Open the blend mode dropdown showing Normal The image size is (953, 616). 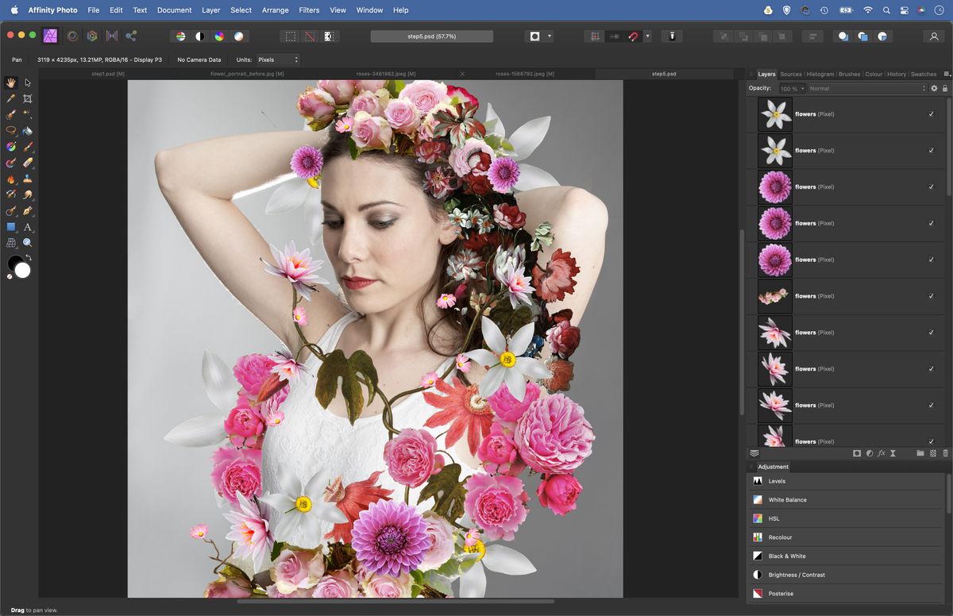(x=866, y=88)
